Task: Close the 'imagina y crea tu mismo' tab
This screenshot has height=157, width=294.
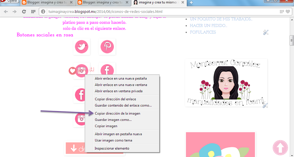Action: 183,2
